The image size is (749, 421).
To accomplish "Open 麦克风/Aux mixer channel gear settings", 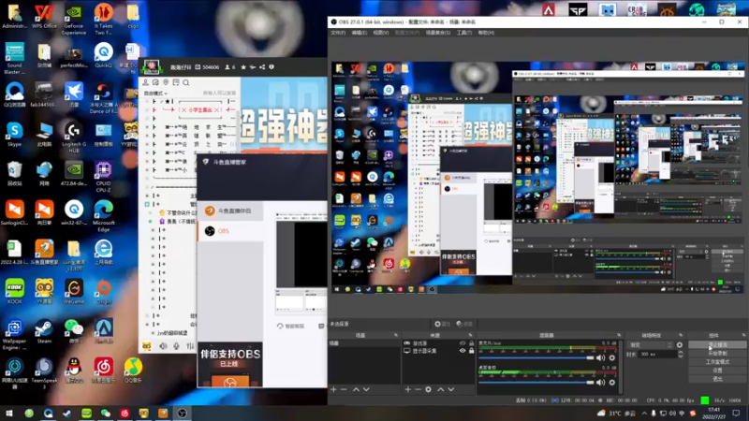I will (x=612, y=357).
